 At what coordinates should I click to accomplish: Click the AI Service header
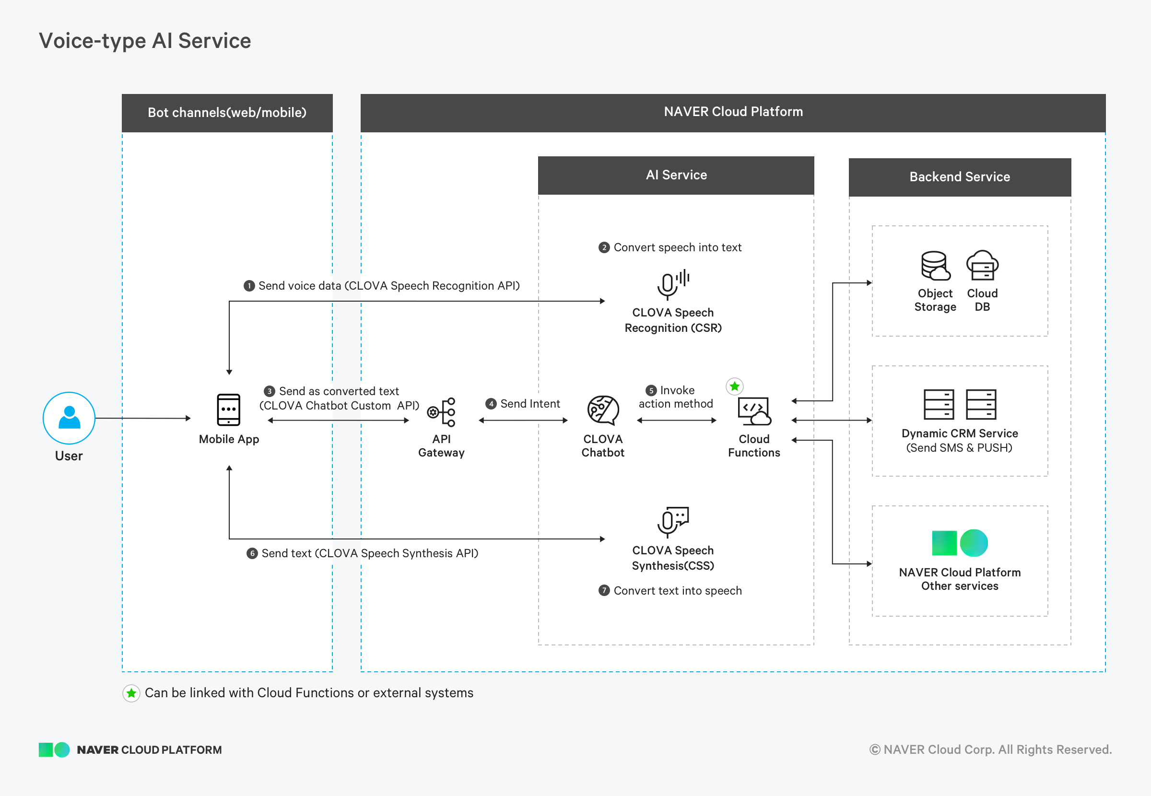tap(676, 175)
